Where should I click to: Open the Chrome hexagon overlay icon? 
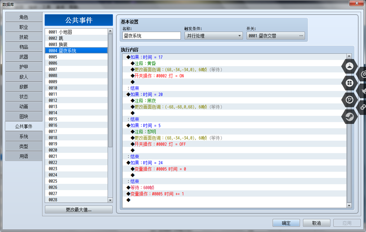point(349,100)
